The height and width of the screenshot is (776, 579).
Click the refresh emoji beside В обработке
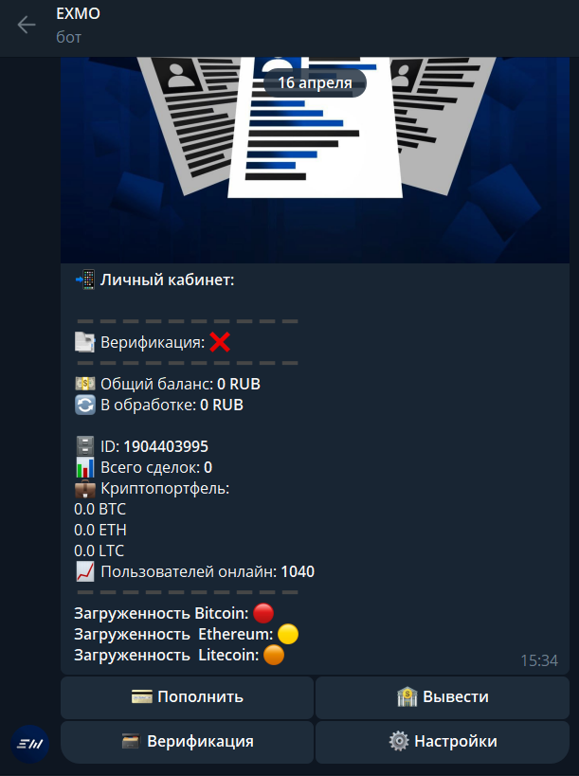click(x=85, y=405)
